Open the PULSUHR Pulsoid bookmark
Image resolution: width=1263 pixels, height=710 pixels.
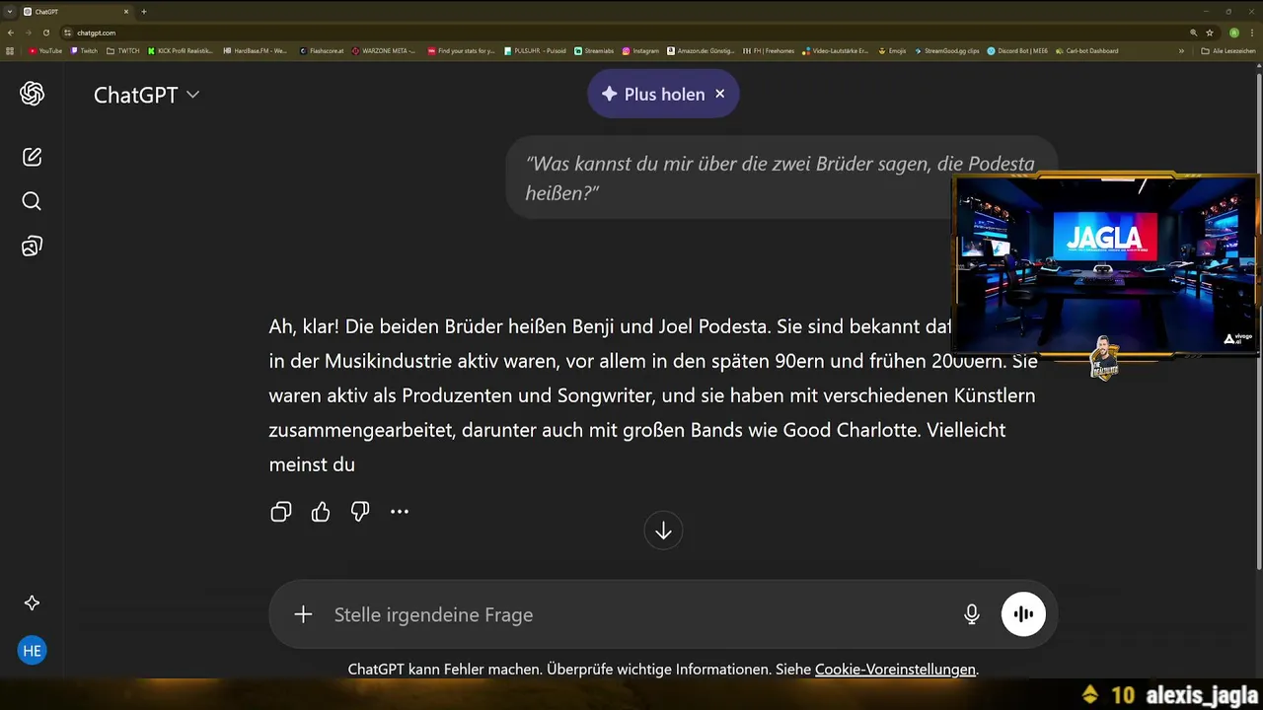point(535,50)
